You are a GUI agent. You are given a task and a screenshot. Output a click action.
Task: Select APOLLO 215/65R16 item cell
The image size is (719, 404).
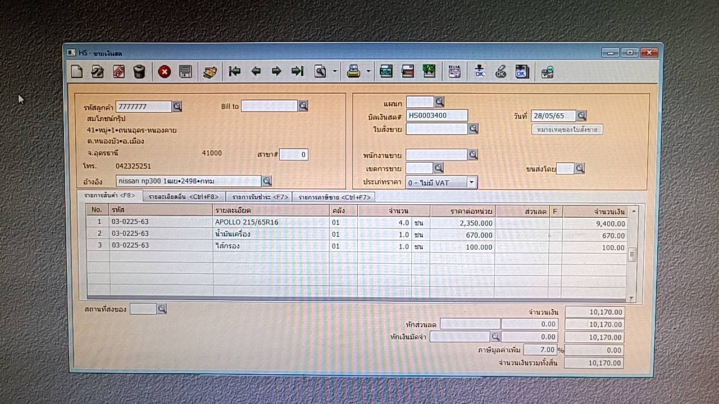tap(271, 222)
